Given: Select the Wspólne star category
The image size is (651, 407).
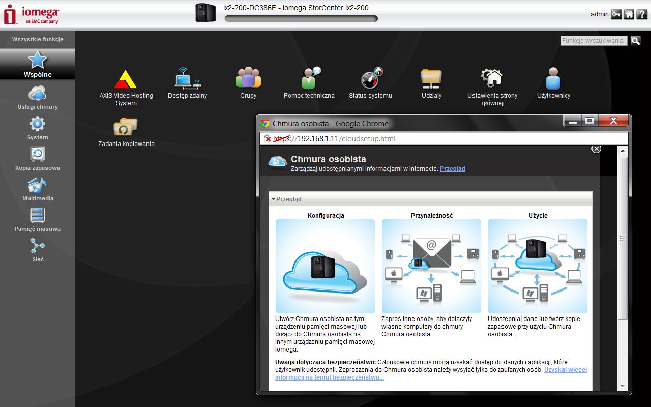Looking at the screenshot, I should (x=38, y=64).
